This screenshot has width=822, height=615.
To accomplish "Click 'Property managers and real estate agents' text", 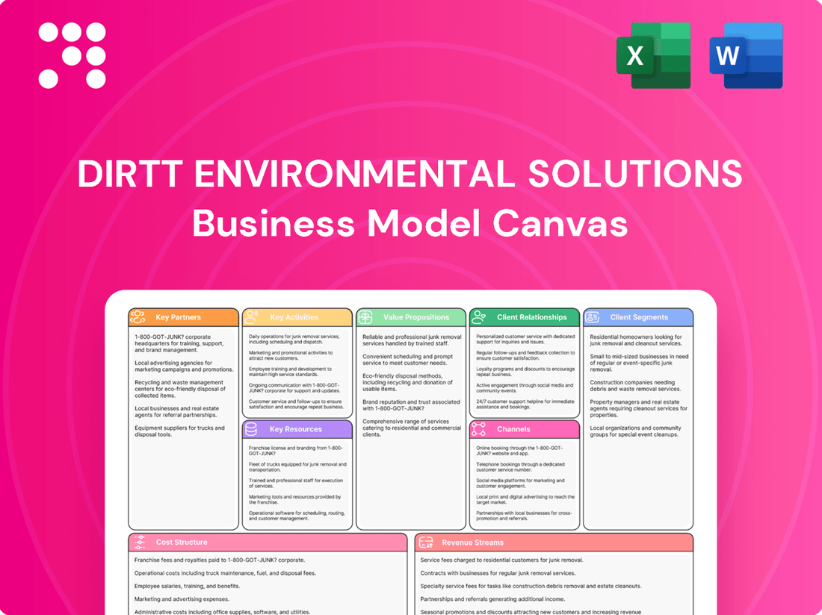I will pos(638,408).
